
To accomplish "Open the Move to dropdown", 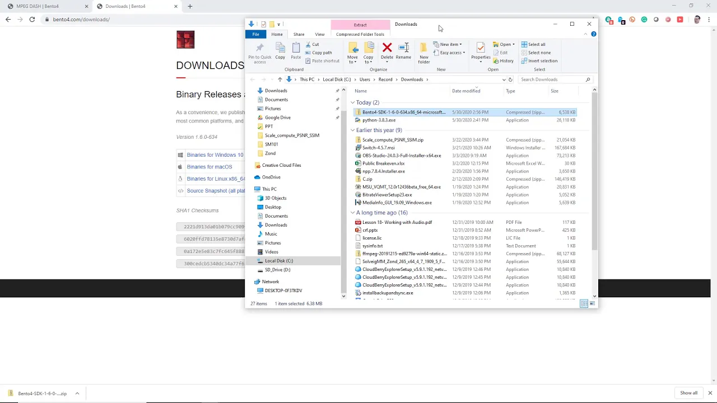I will click(352, 59).
